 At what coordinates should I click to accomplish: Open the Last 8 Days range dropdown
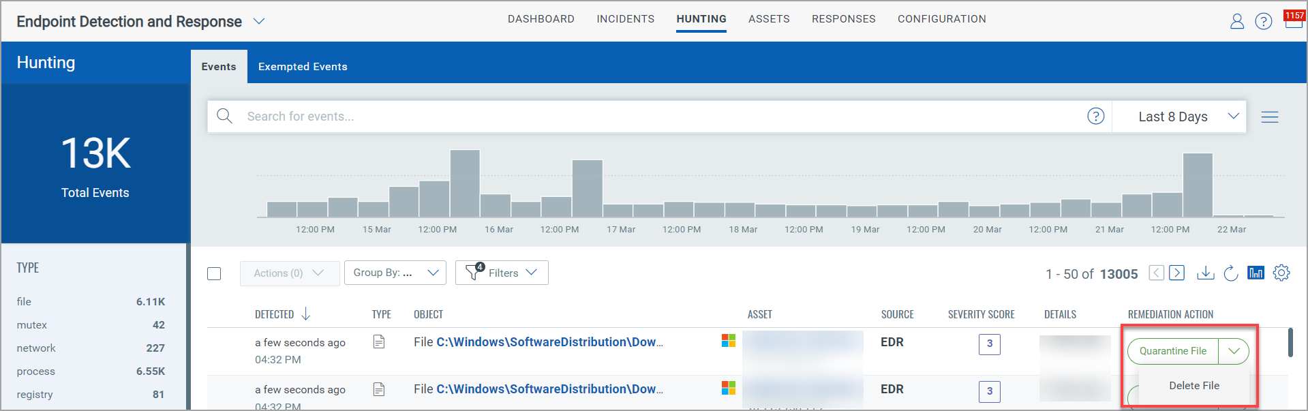1179,117
